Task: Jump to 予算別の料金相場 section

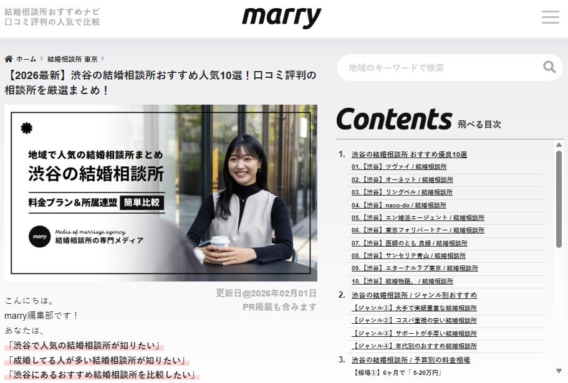Action: click(410, 359)
